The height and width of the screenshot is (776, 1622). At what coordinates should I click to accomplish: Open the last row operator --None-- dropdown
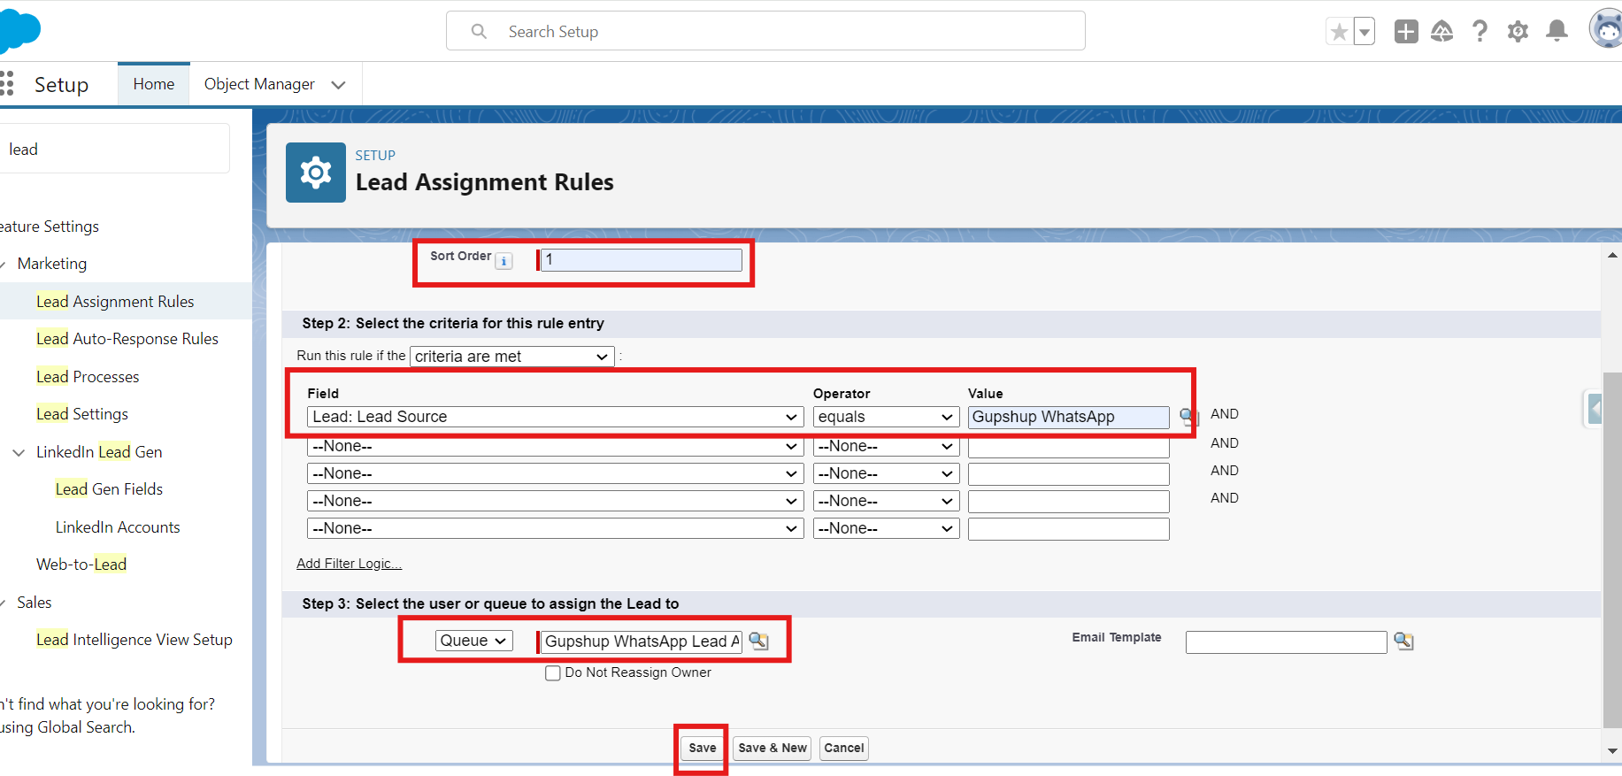click(x=886, y=529)
